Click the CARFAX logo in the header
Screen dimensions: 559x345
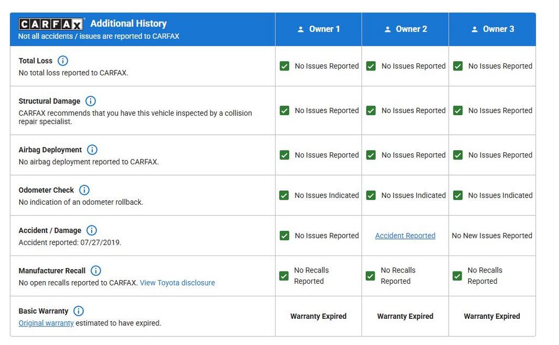point(51,24)
